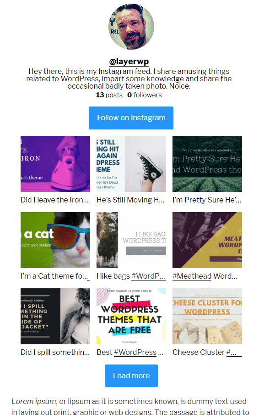264x415 pixels.
Task: Open the green field post thumbnail
Action: point(207,164)
